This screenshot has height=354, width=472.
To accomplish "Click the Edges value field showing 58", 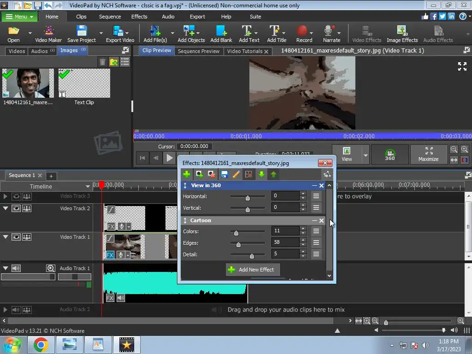I will (285, 242).
